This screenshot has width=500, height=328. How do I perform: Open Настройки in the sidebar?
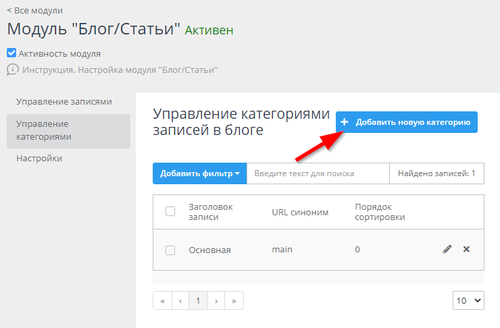(39, 159)
